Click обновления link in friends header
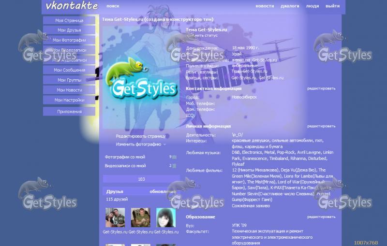This screenshot has height=246, width=387. tap(163, 191)
